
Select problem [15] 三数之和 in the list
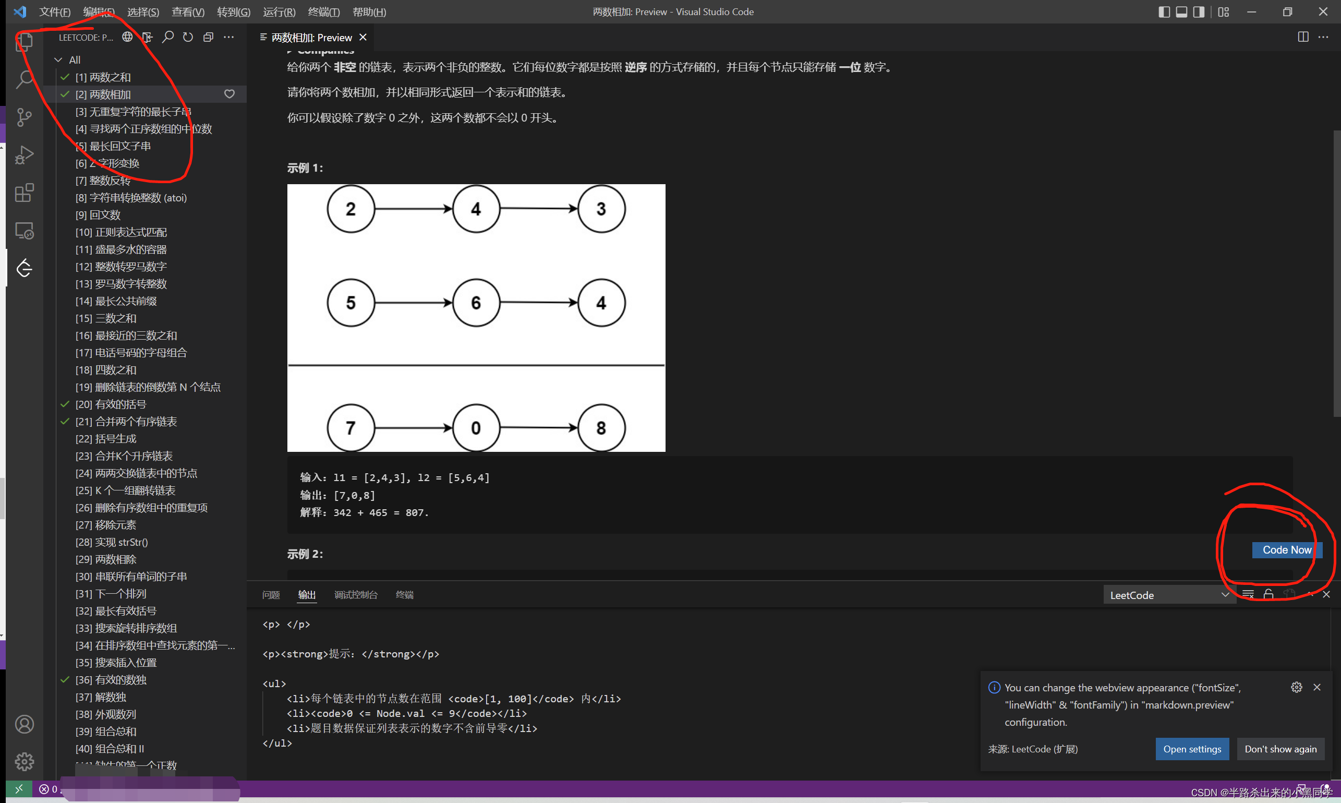coord(106,318)
